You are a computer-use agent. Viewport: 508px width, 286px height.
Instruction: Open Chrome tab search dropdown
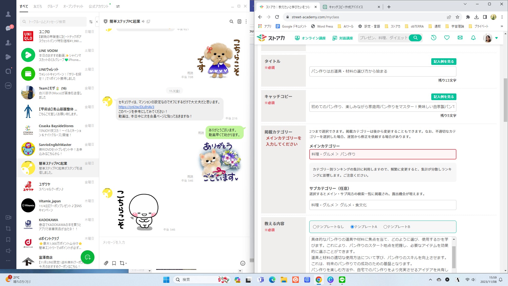coord(465,4)
